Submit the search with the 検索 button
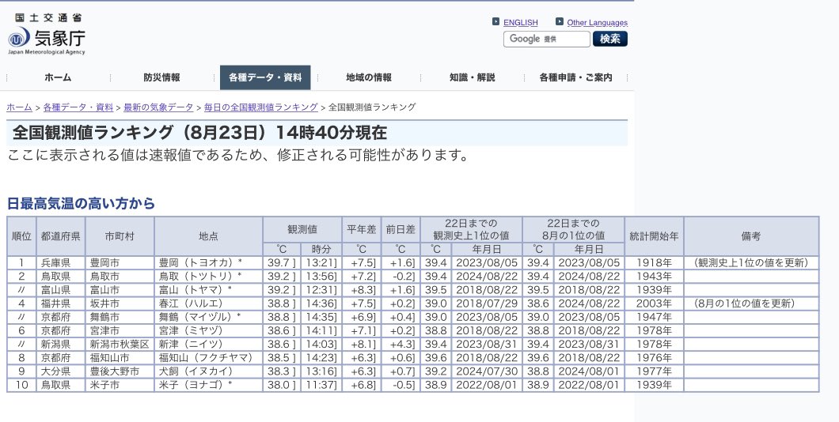 pyautogui.click(x=610, y=39)
